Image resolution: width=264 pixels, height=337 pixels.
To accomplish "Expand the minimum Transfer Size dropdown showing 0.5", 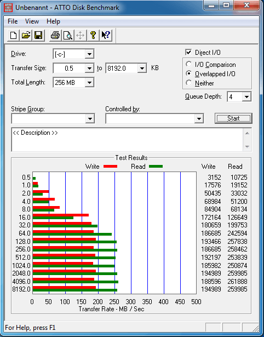I will coord(89,68).
